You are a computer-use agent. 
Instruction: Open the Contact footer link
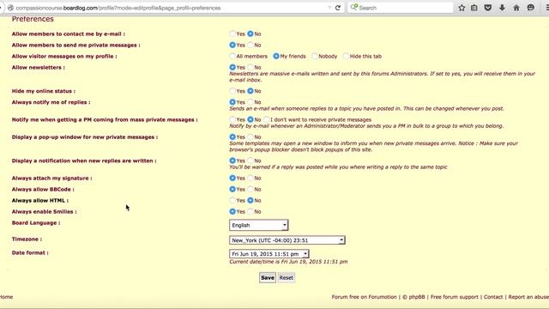pos(493,297)
